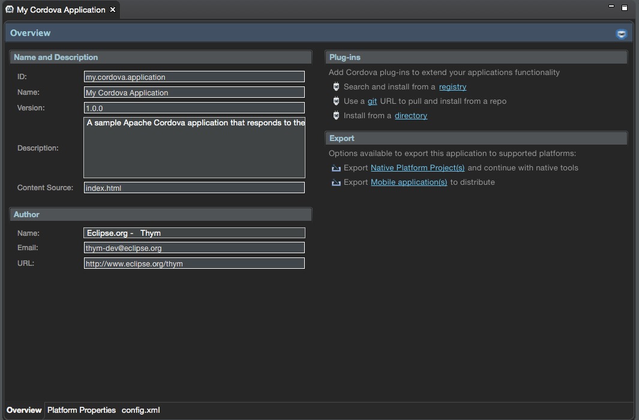Minimize the editor pane
This screenshot has height=420, width=639.
pyautogui.click(x=611, y=7)
